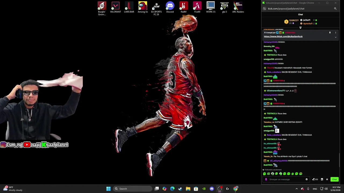Click the Followers seulement notice
Viewport: 344px width, 193px height.
(272, 170)
